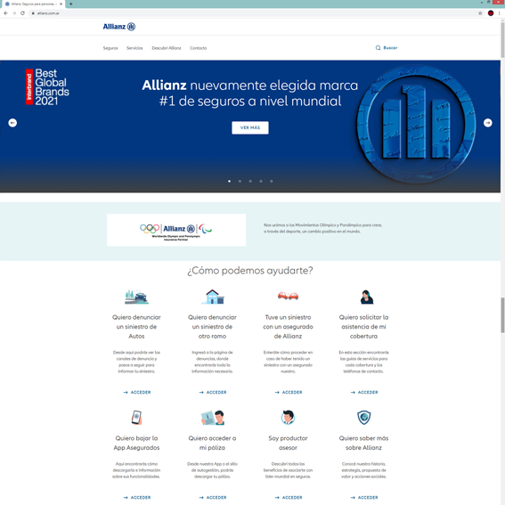505x505 pixels.
Task: Select the second carousel dot
Action: 240,181
